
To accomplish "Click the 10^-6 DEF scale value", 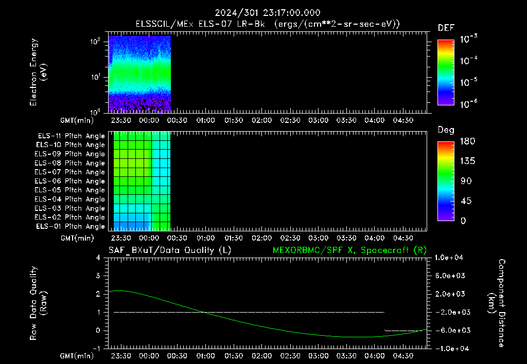I will [468, 104].
